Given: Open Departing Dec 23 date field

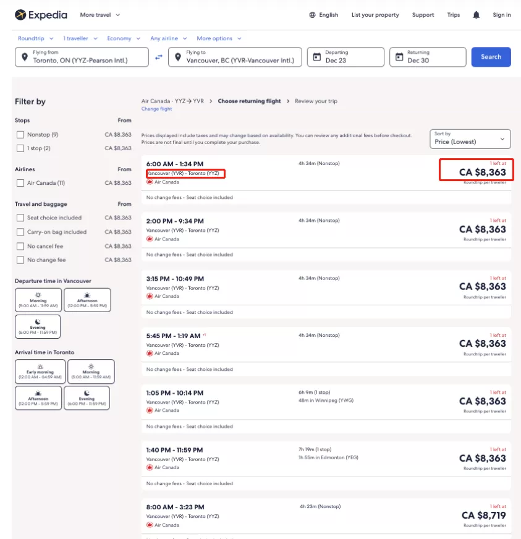Looking at the screenshot, I should coord(345,57).
